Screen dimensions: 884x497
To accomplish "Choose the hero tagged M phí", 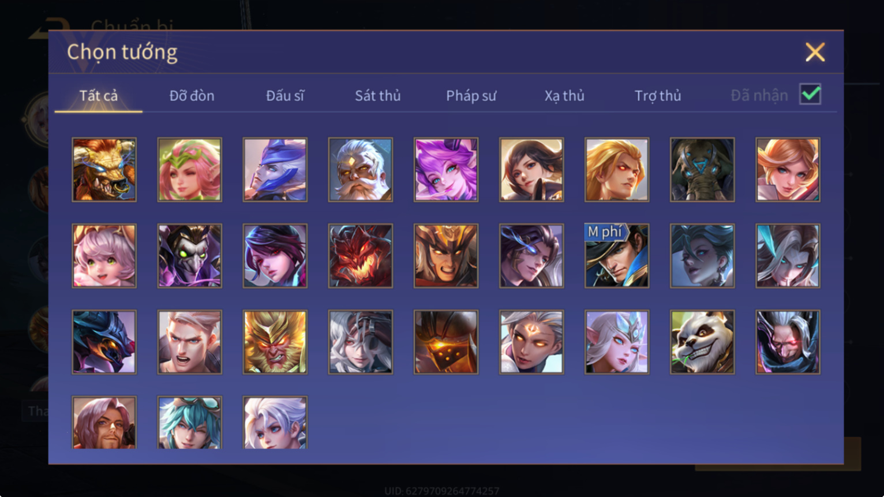I will pos(617,256).
